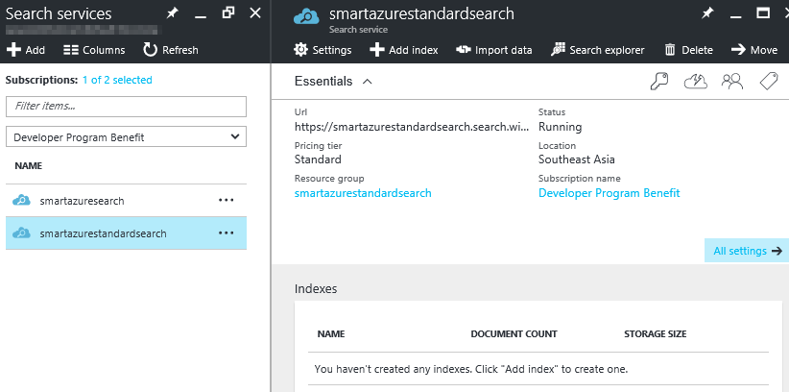The width and height of the screenshot is (789, 392).
Task: Delete the search service
Action: click(x=688, y=50)
